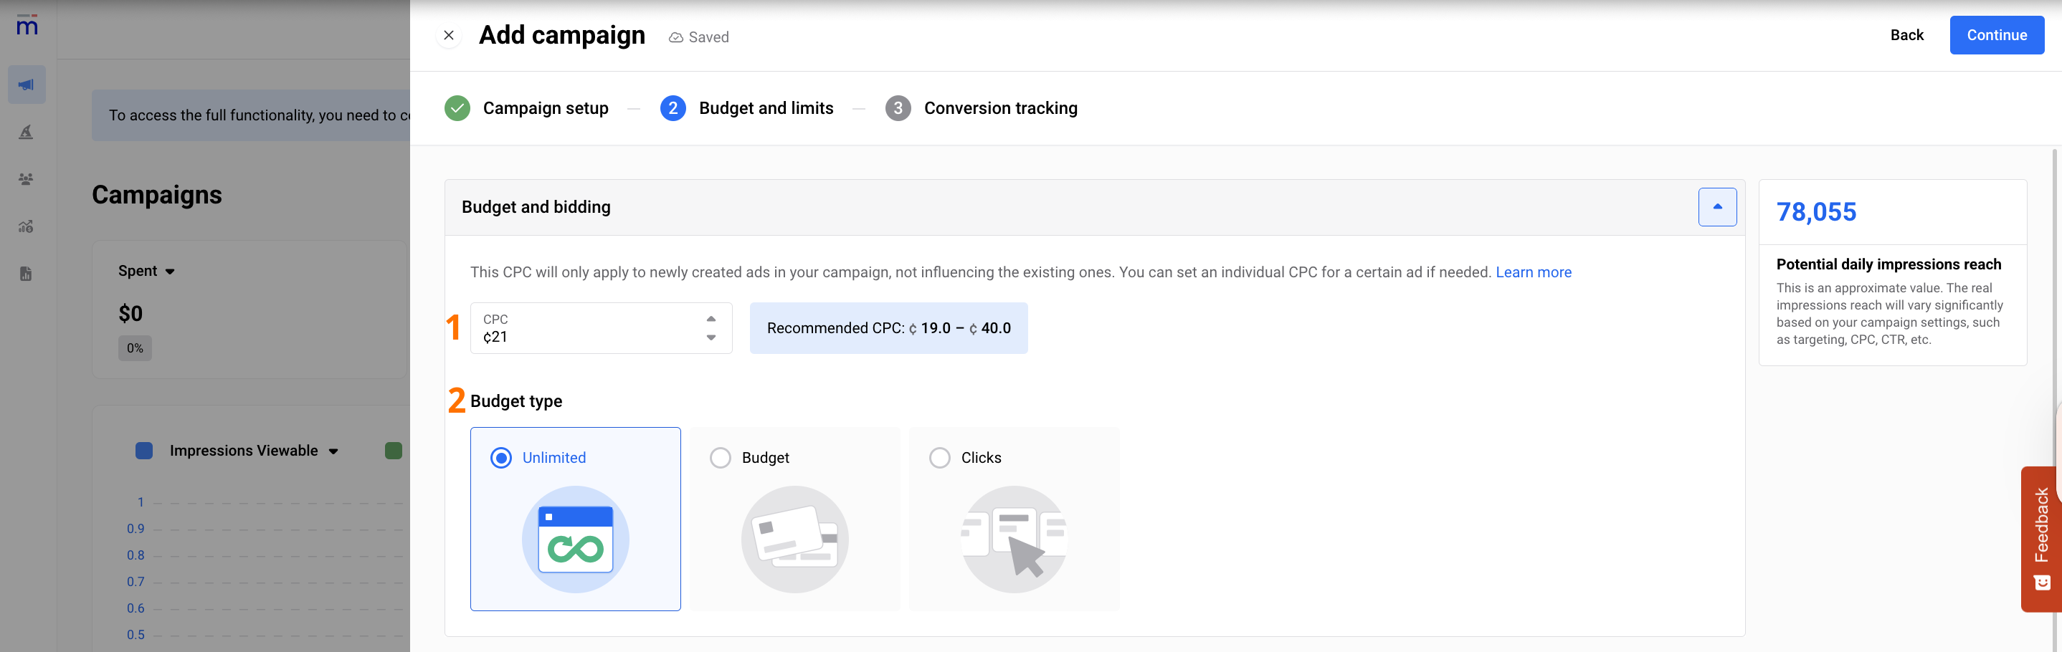Select the Budget radio option

click(x=721, y=458)
